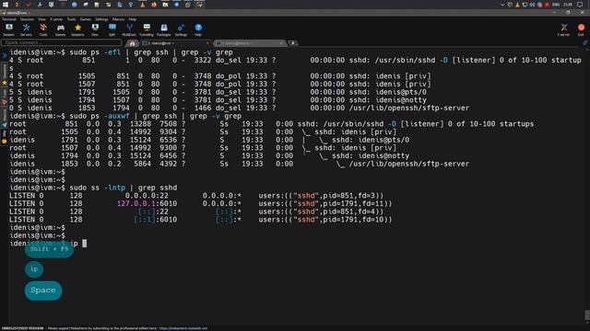Viewport: 590px width, 331px height.
Task: Show hidden system tray icons chevron
Action: click(x=502, y=5)
